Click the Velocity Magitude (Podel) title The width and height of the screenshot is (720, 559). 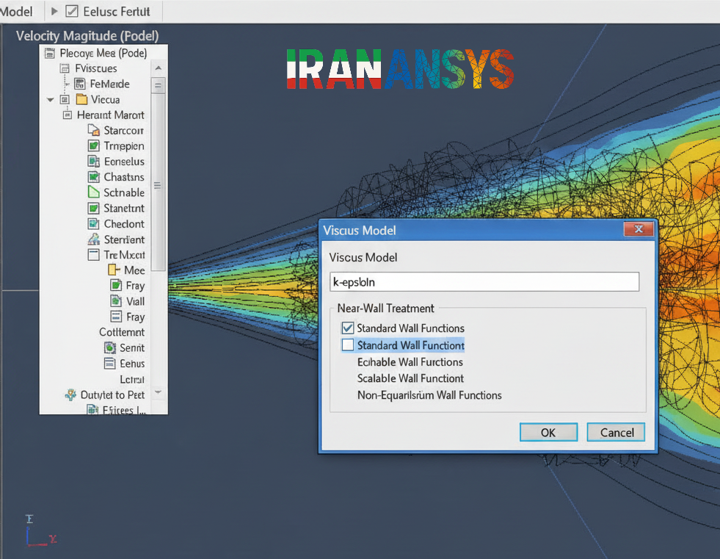87,36
